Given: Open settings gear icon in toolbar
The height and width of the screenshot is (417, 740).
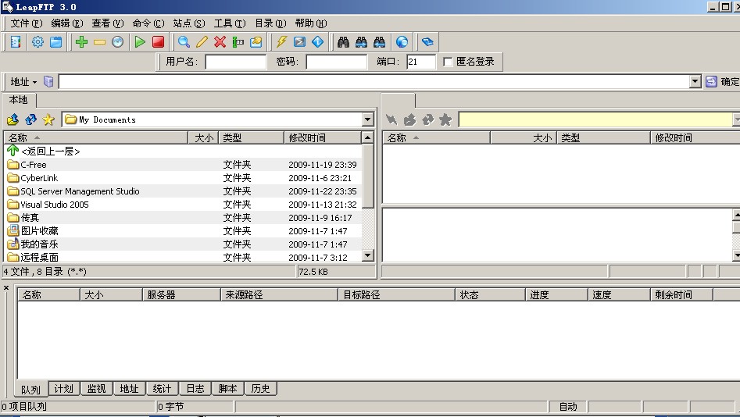Looking at the screenshot, I should click(x=38, y=42).
